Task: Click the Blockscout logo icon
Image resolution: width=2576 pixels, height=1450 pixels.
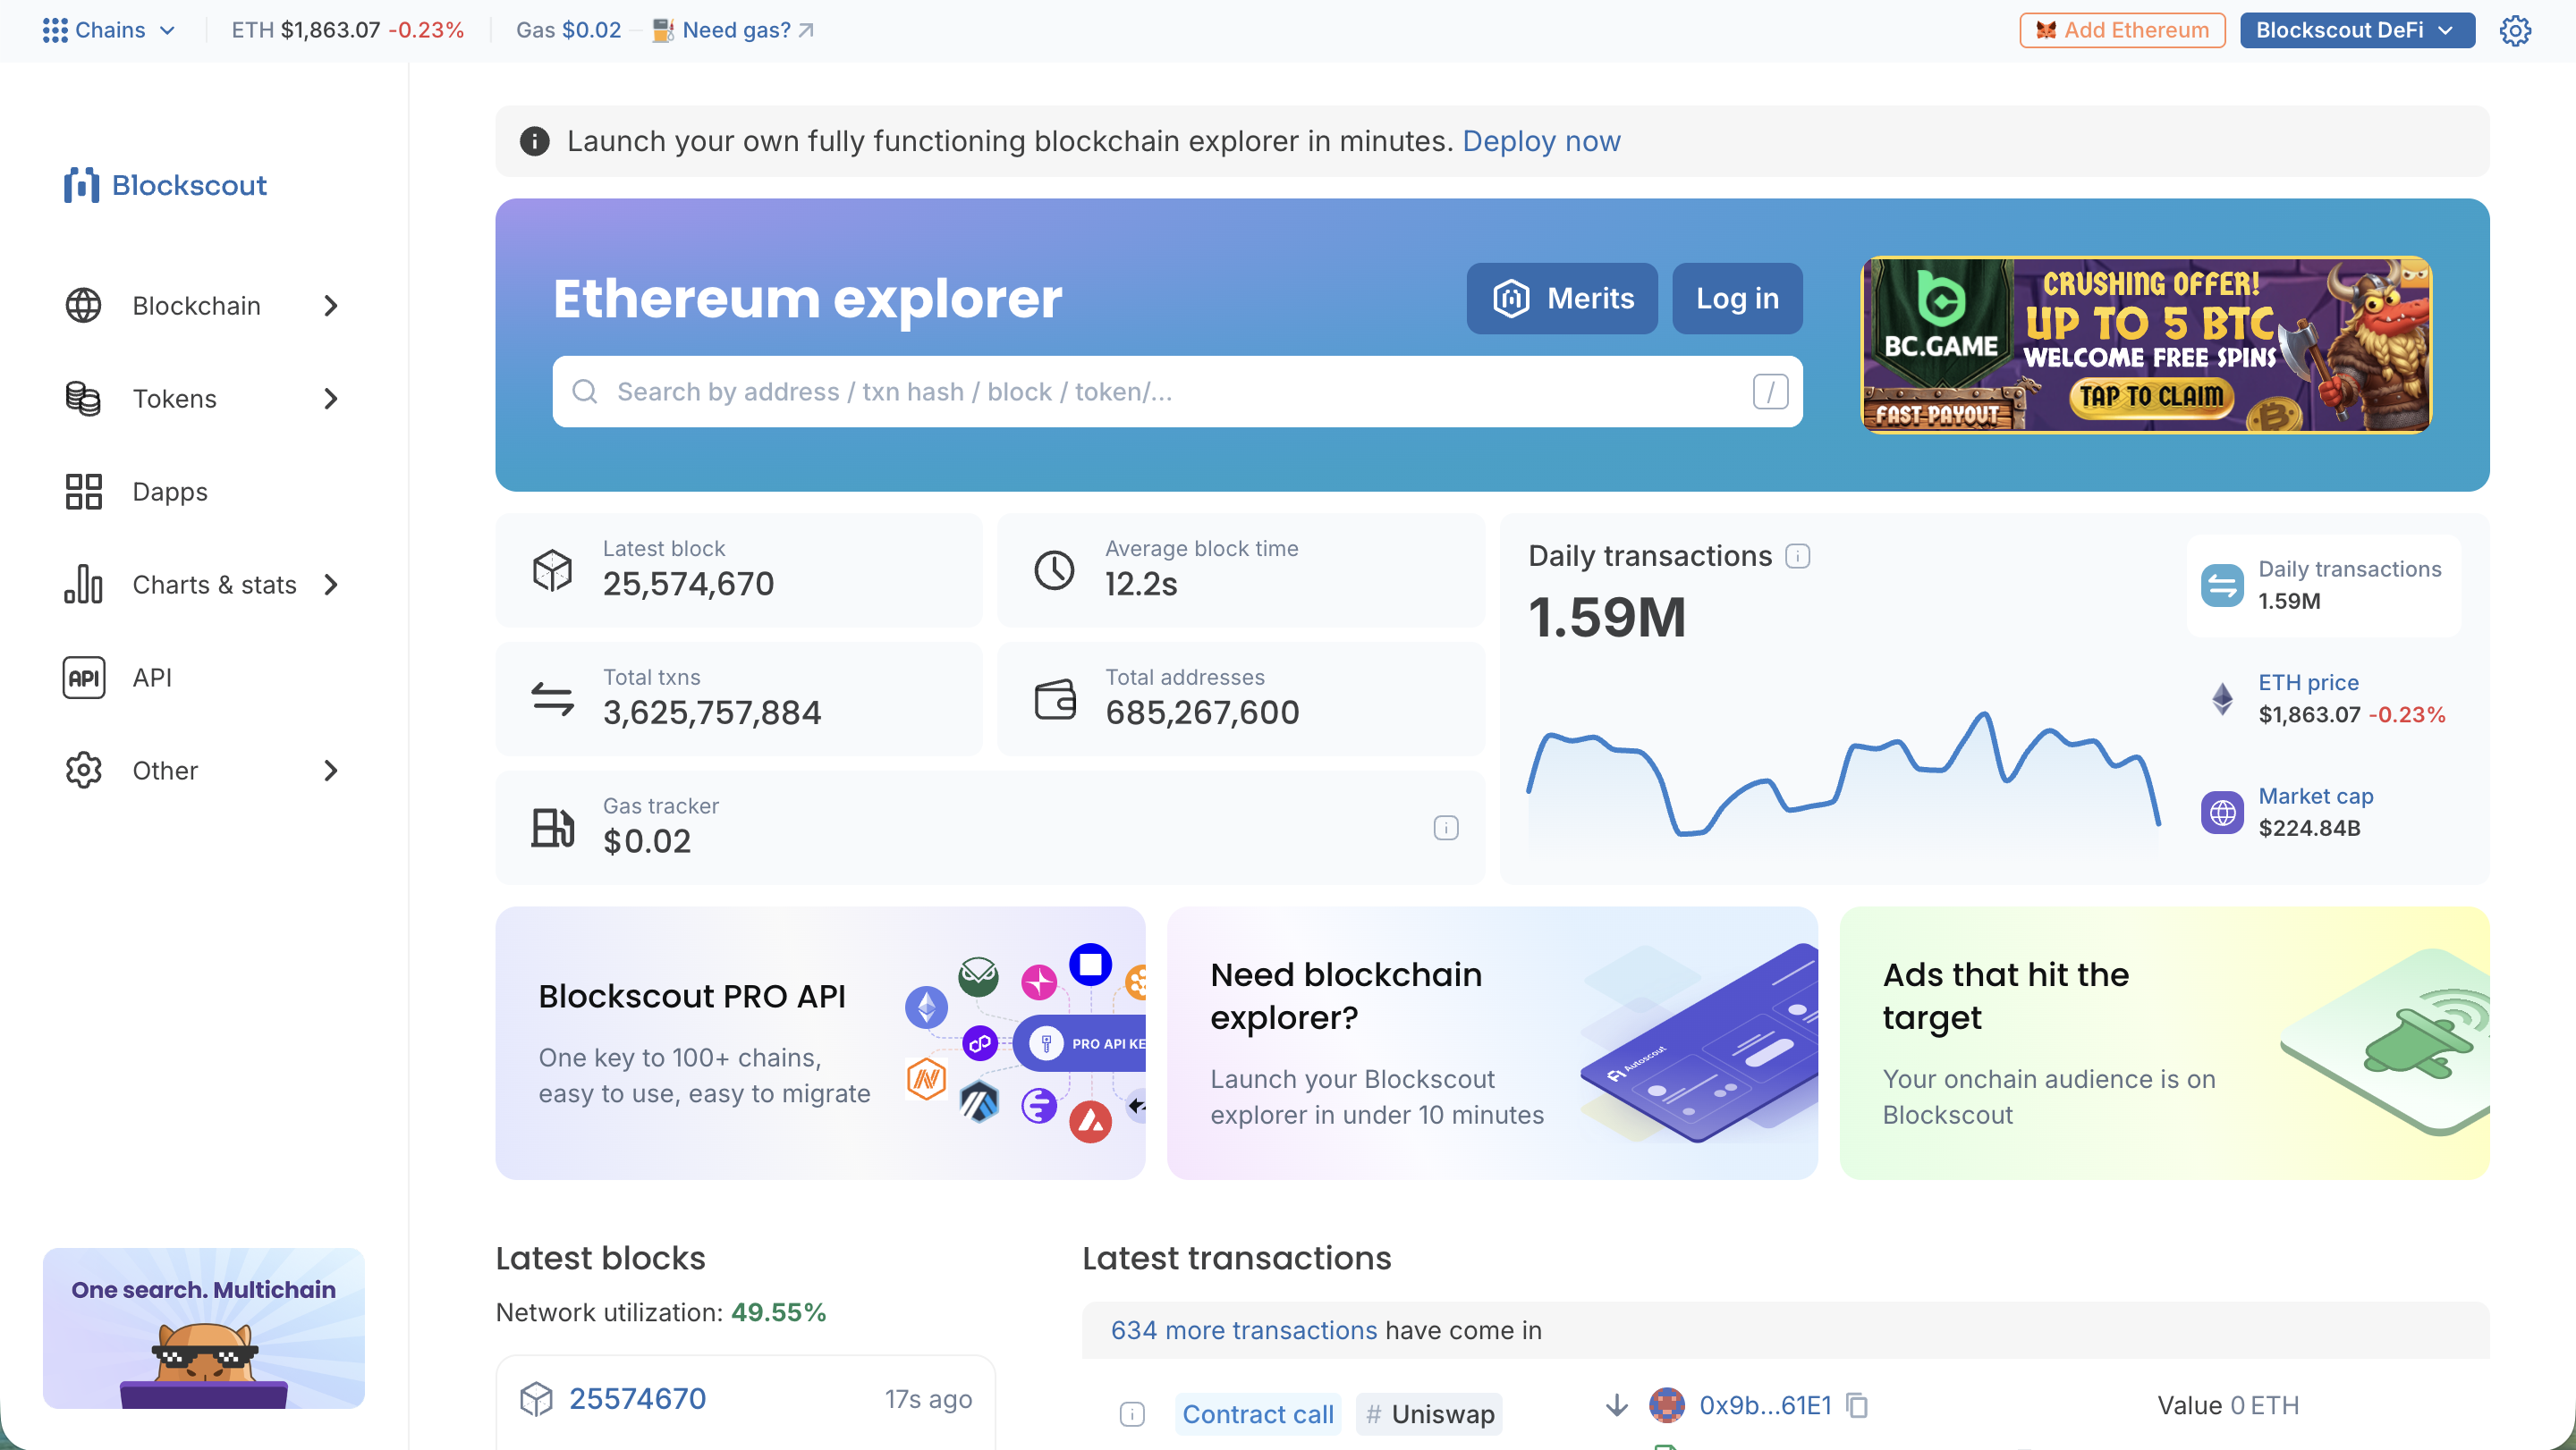Action: (81, 185)
